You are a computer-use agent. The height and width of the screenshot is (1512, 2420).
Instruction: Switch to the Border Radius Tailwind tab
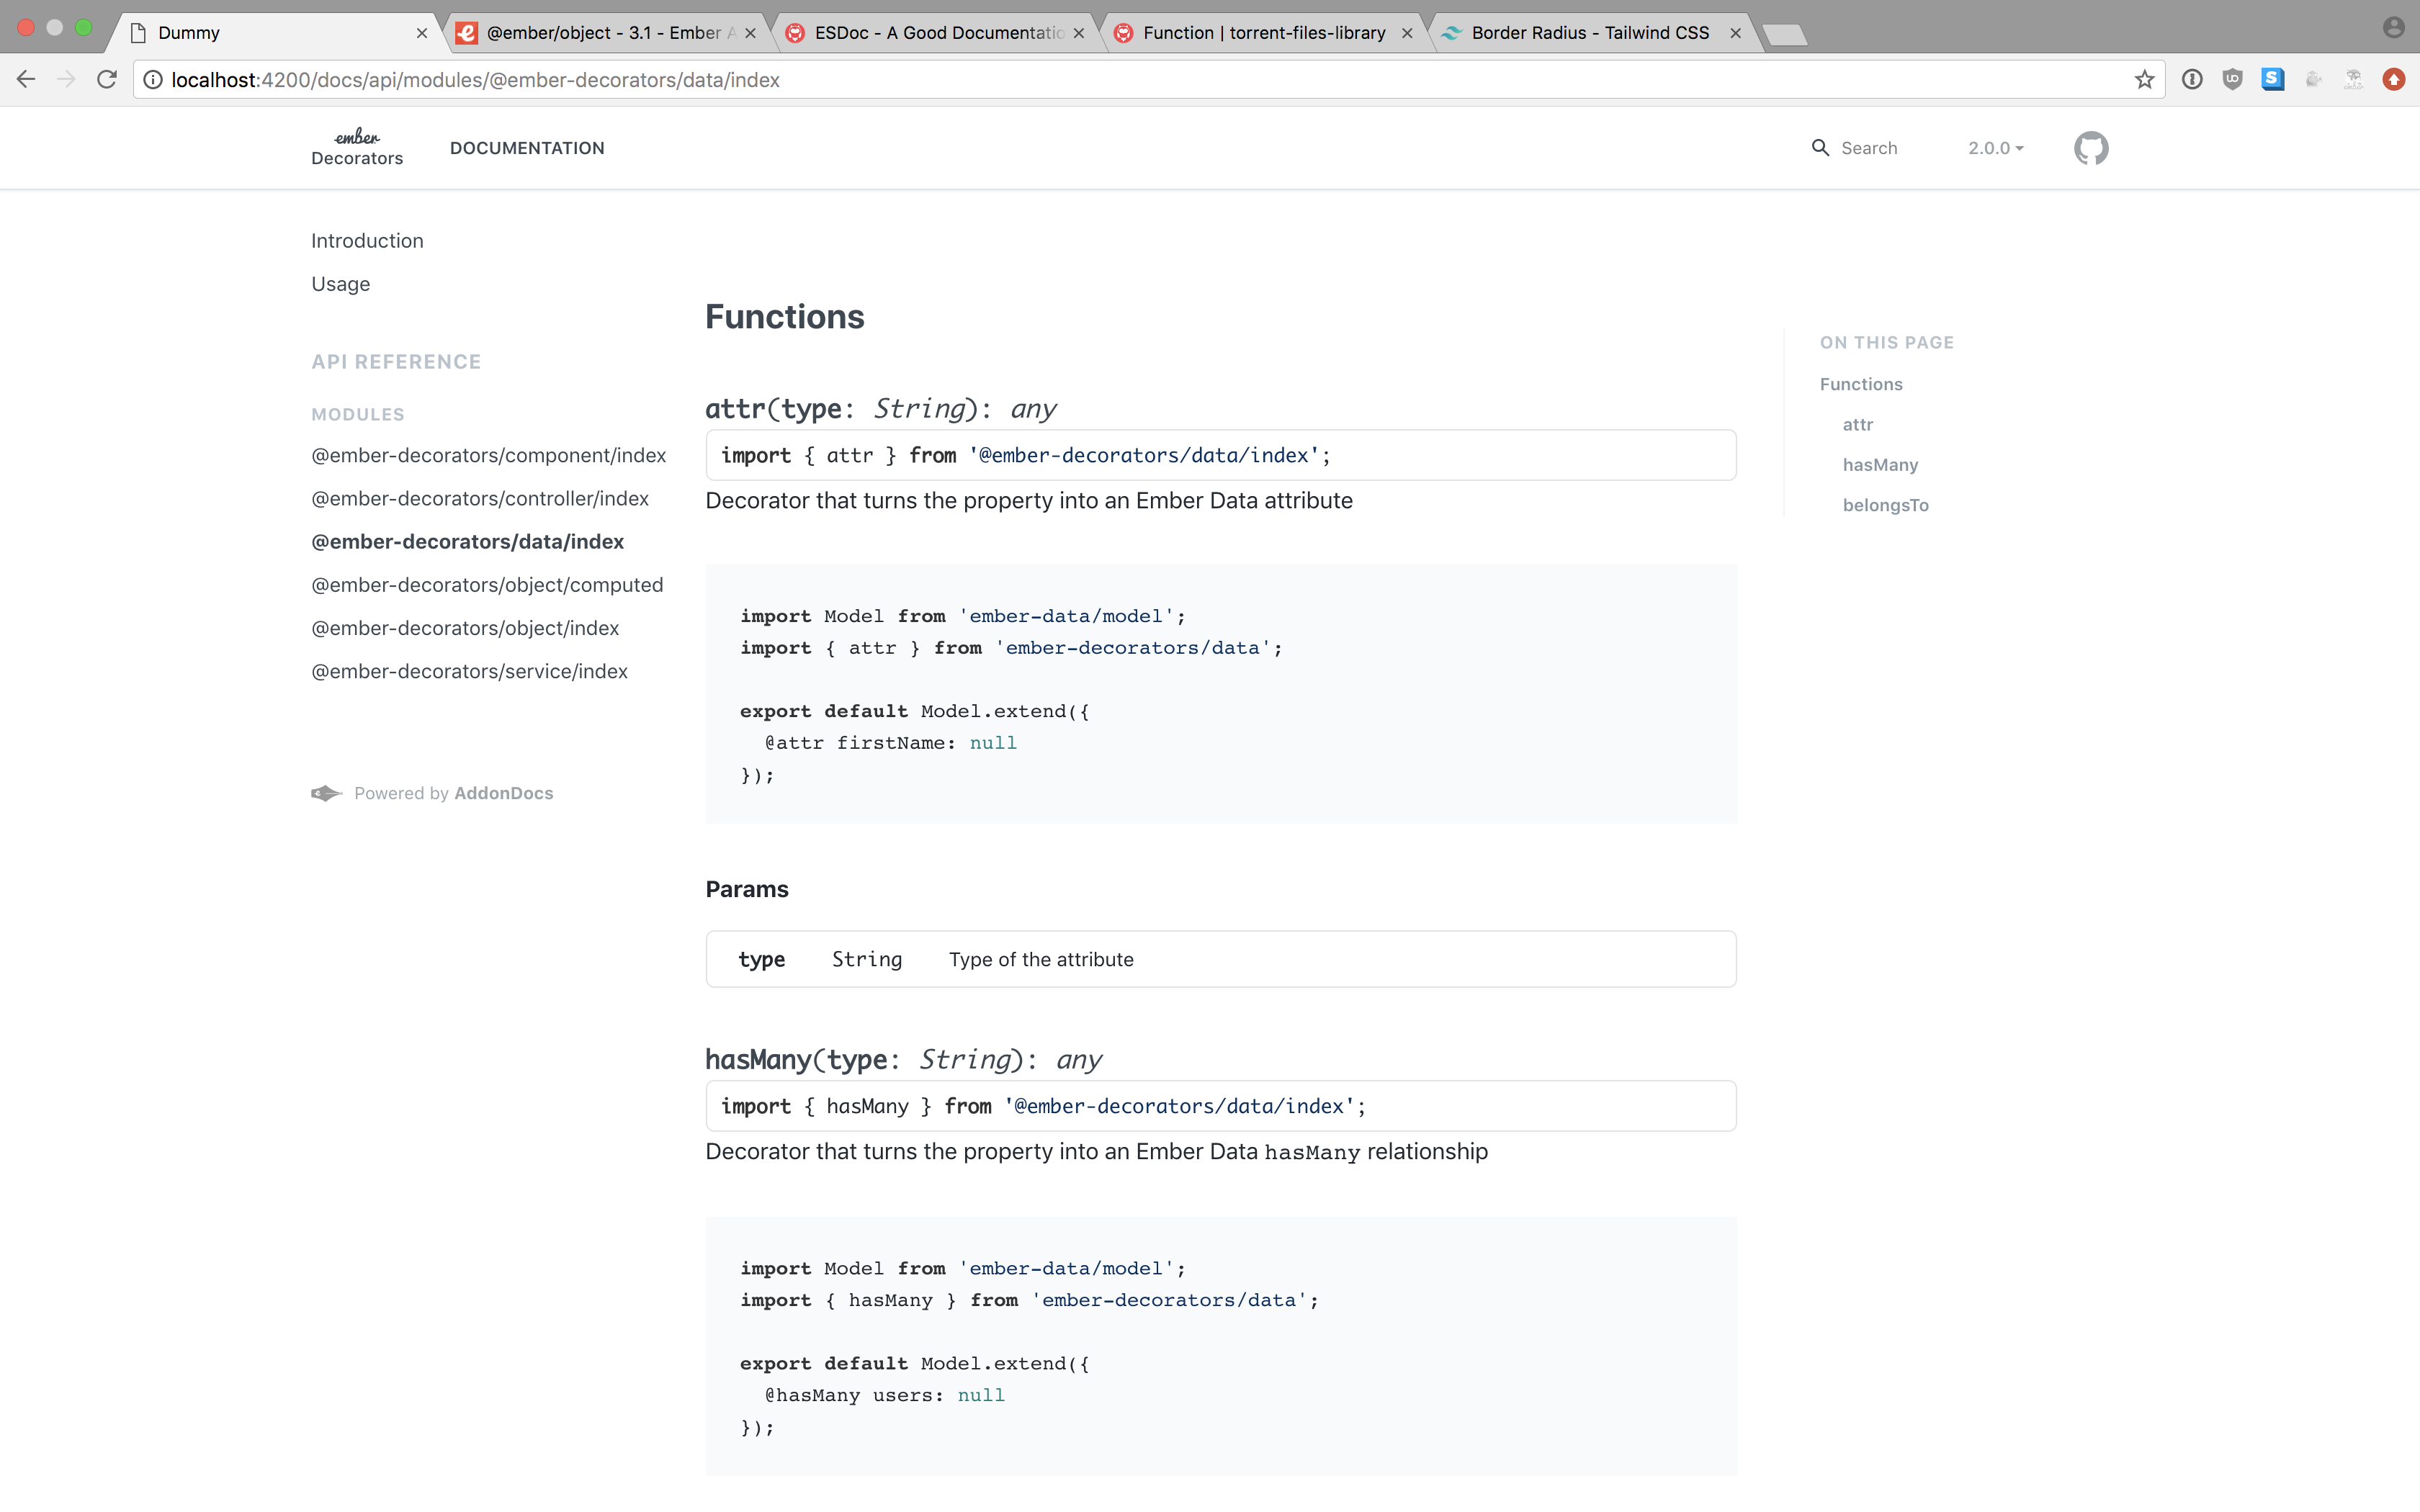tap(1589, 33)
